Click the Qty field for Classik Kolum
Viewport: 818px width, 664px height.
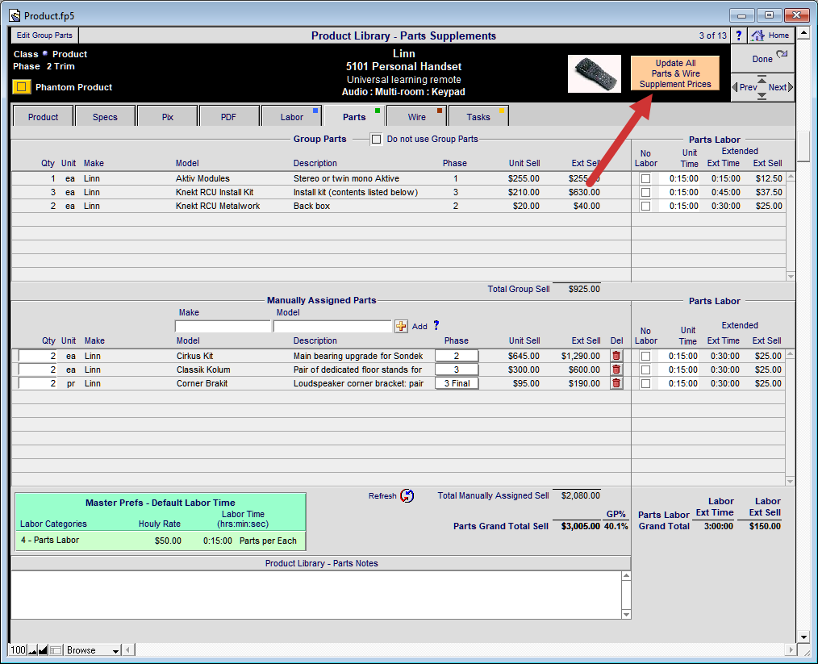click(x=37, y=370)
